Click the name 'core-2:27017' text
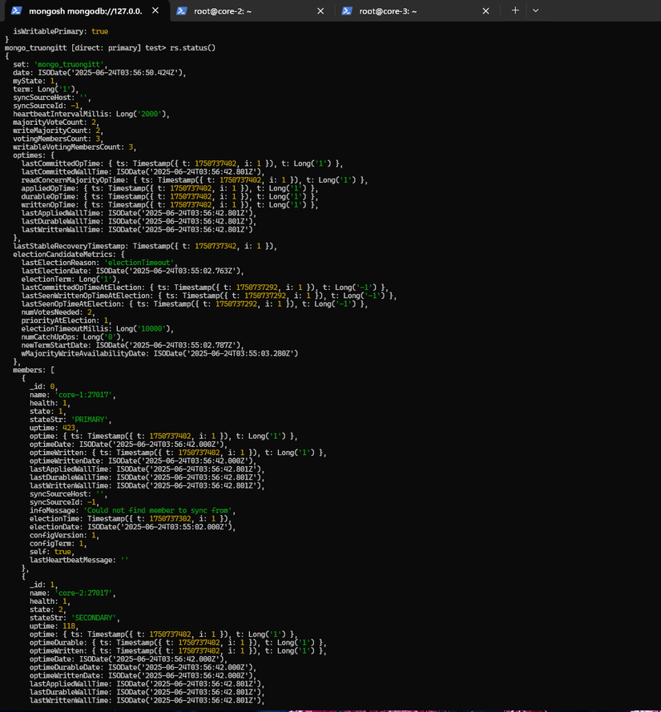Screen dimensions: 661x712 pyautogui.click(x=83, y=593)
